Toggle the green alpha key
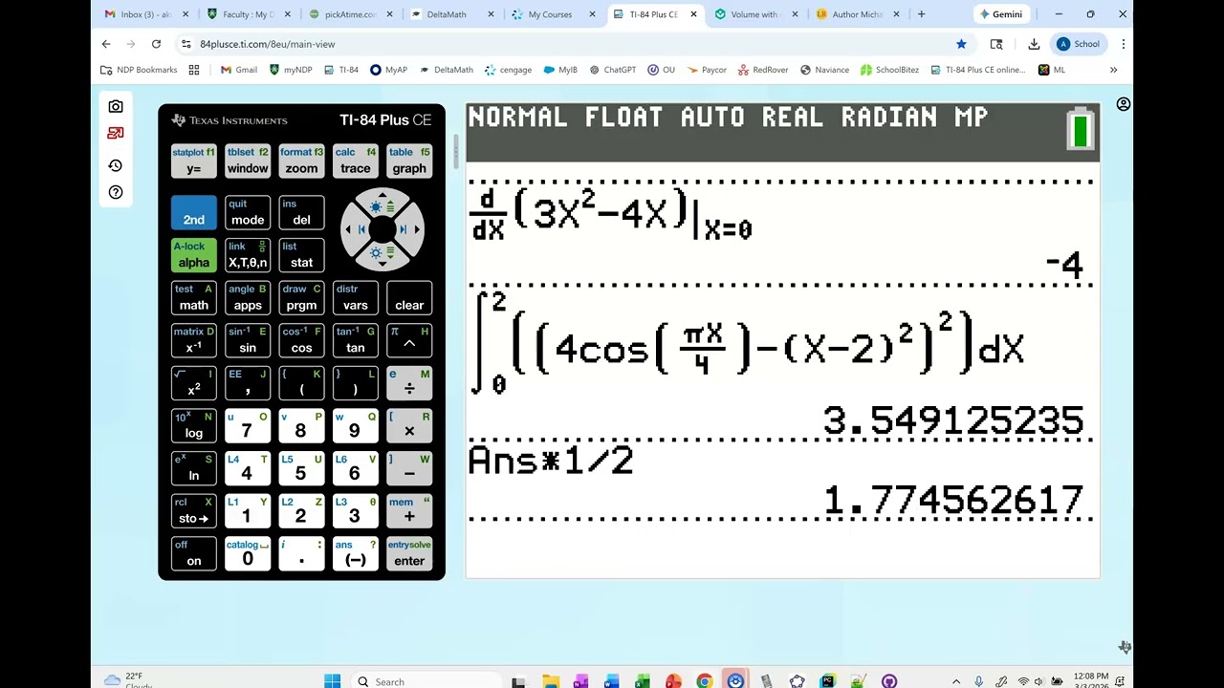The width and height of the screenshot is (1224, 688). 194,255
